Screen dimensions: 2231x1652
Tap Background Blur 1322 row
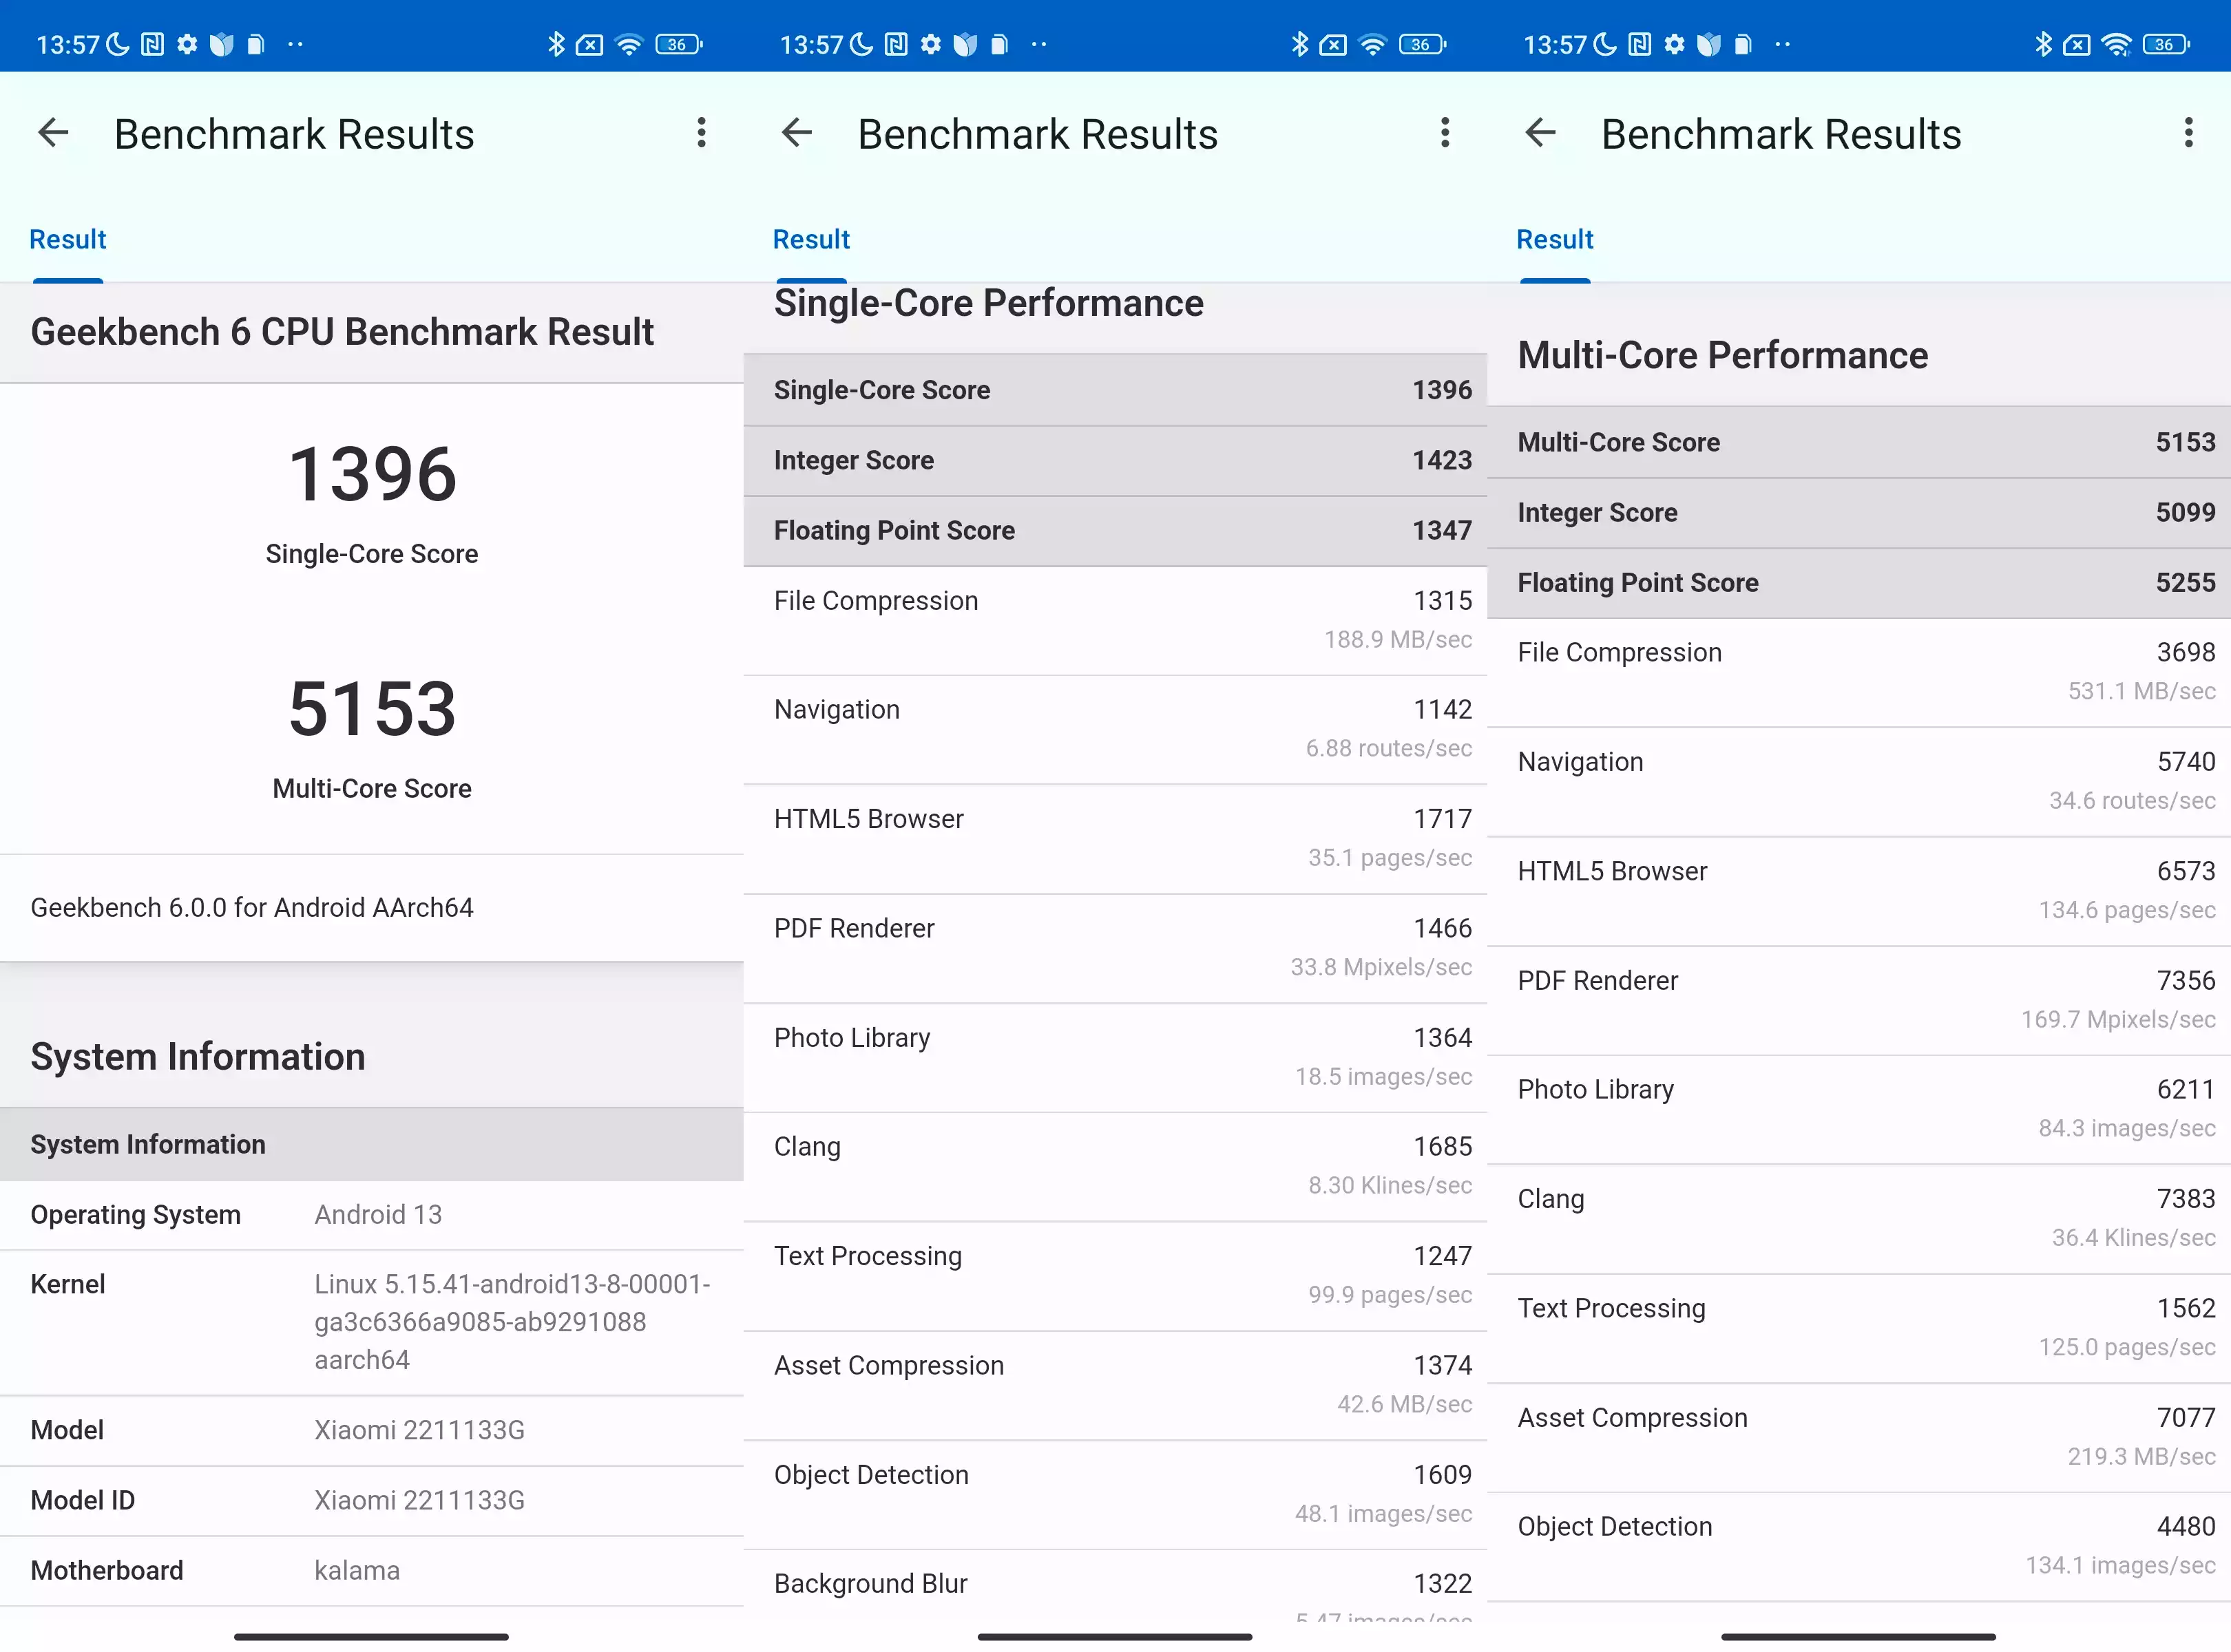[1115, 1586]
